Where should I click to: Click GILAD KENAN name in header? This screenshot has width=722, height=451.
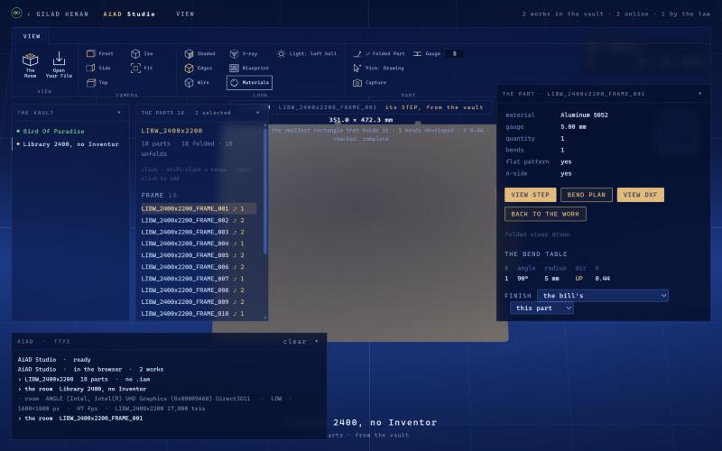tap(62, 14)
